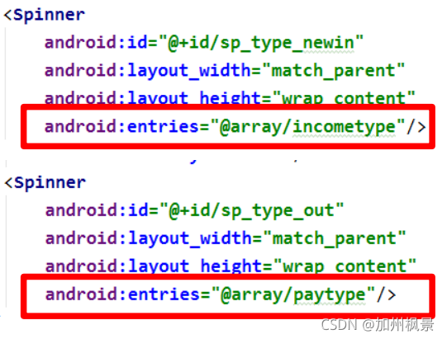
Task: Click android:id attribute of first Spinner
Action: pyautogui.click(x=96, y=43)
